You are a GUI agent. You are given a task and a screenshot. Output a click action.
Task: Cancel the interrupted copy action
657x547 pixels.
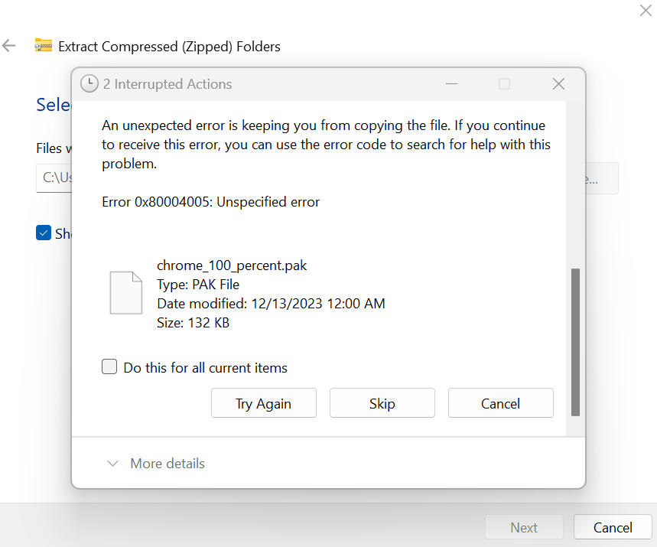point(501,403)
